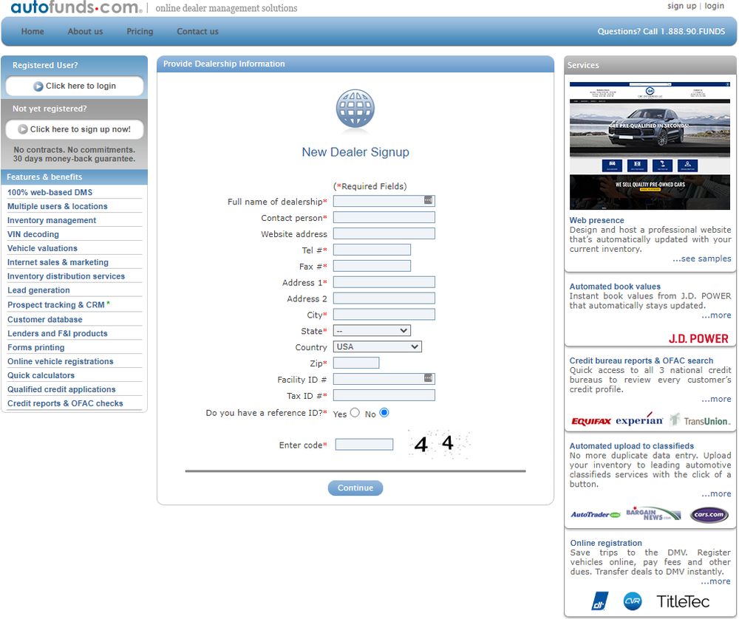Viewport: 739px width, 619px height.
Task: Open Prospect tracking & CRM link
Action: [56, 305]
